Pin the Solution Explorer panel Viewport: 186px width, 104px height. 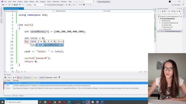[x=179, y=9]
